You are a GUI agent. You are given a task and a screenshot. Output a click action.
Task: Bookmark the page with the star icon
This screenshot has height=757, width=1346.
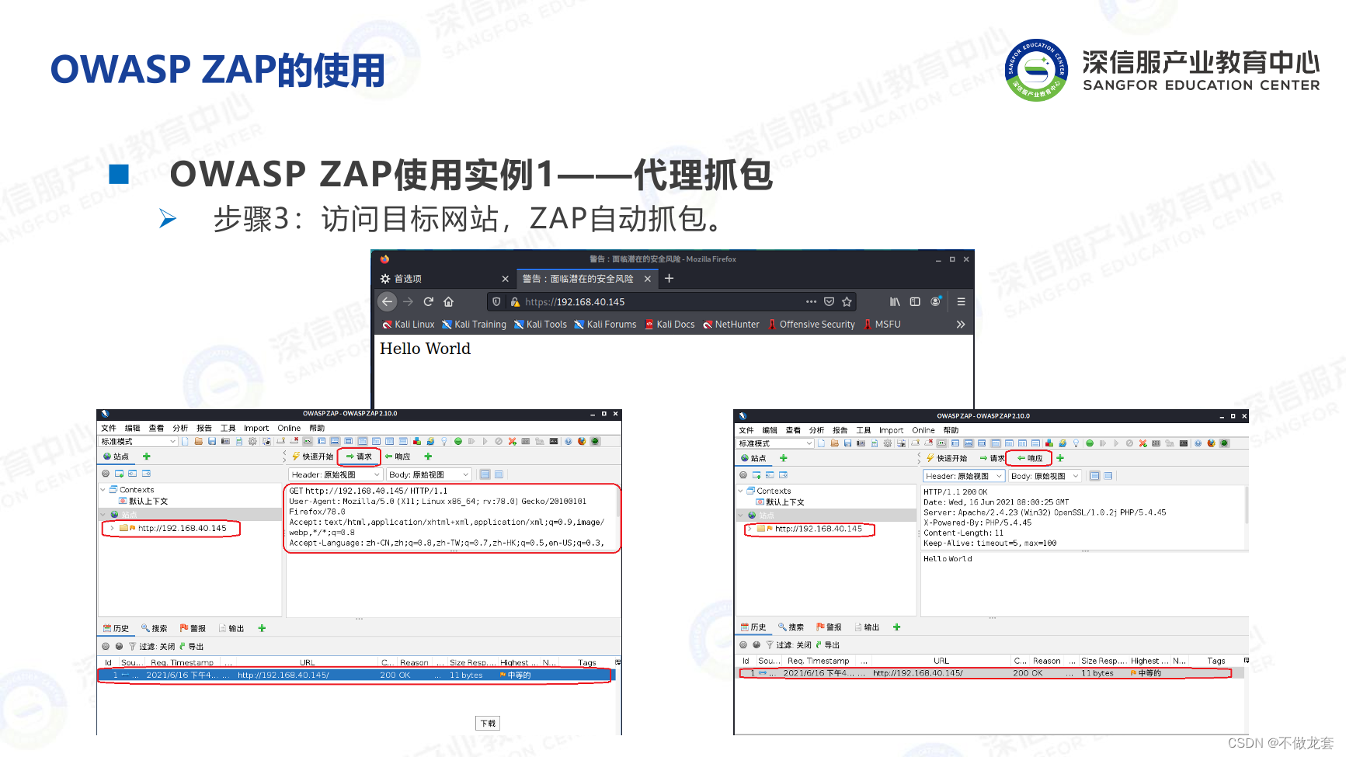(x=847, y=301)
